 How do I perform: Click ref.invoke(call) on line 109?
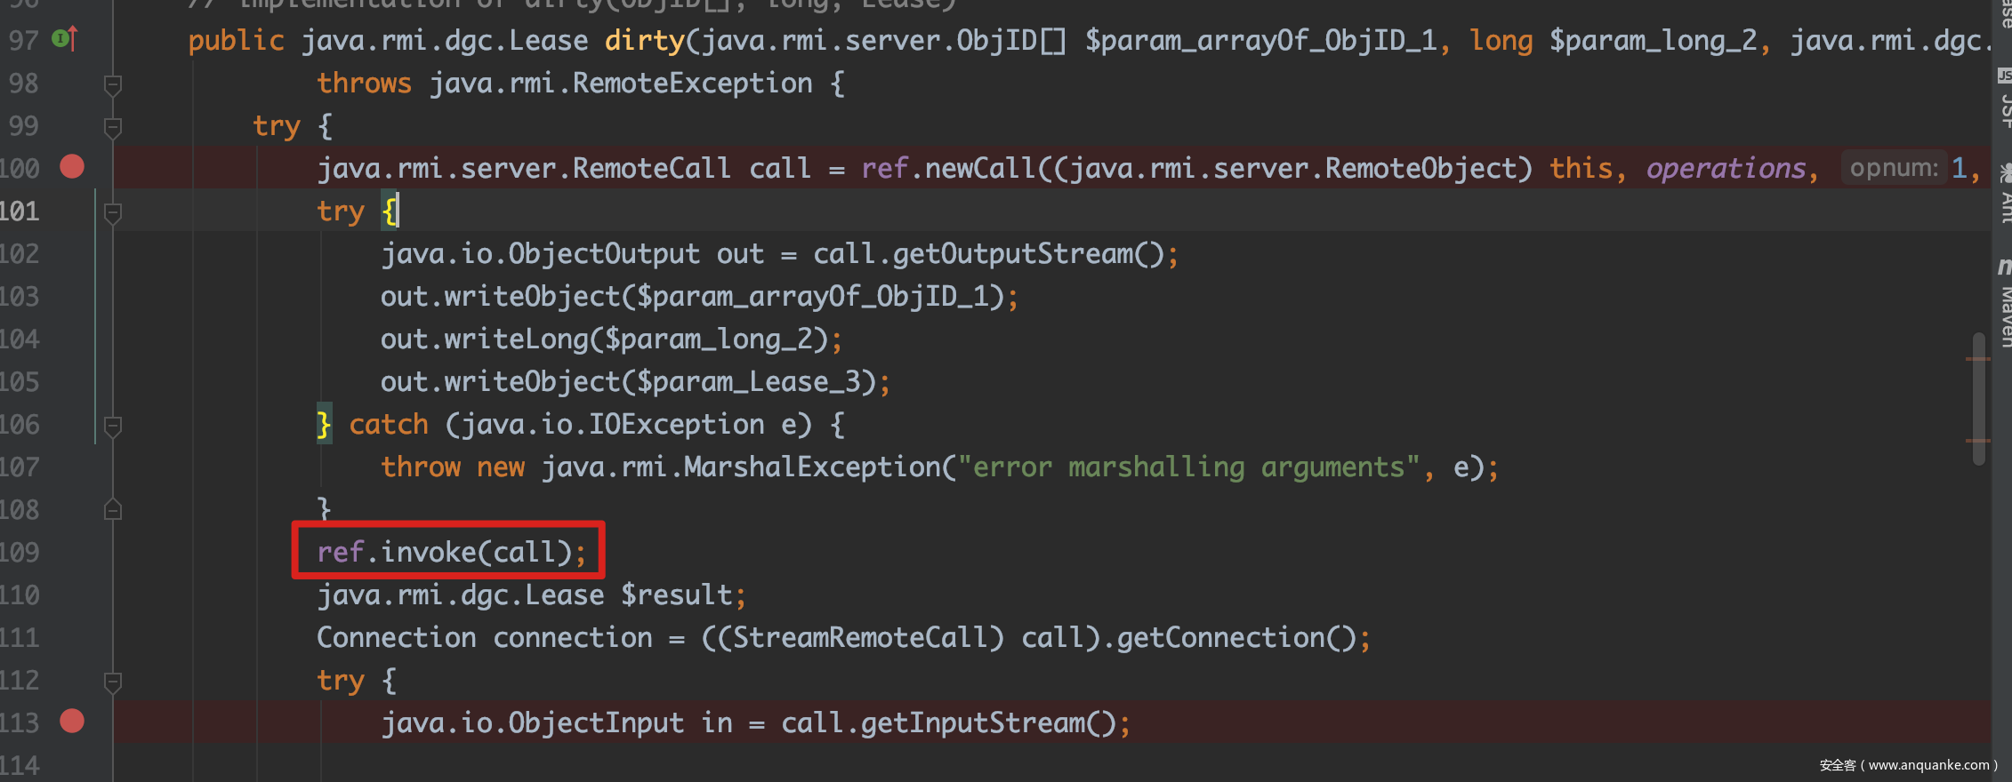pos(450,552)
